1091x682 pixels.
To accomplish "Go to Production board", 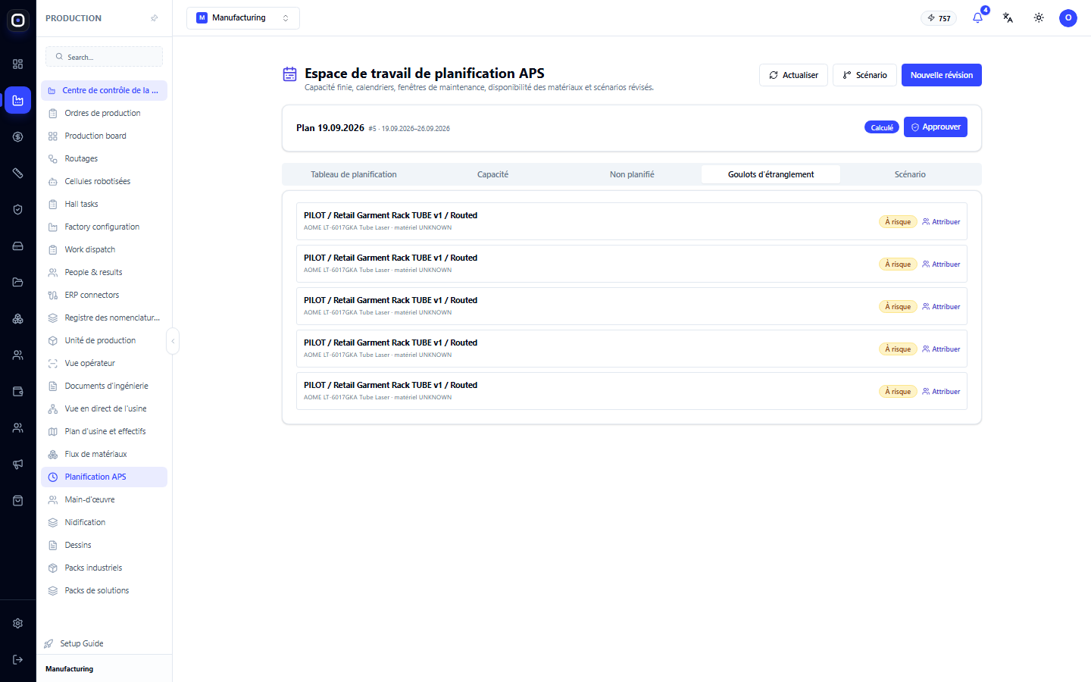I will 104,136.
